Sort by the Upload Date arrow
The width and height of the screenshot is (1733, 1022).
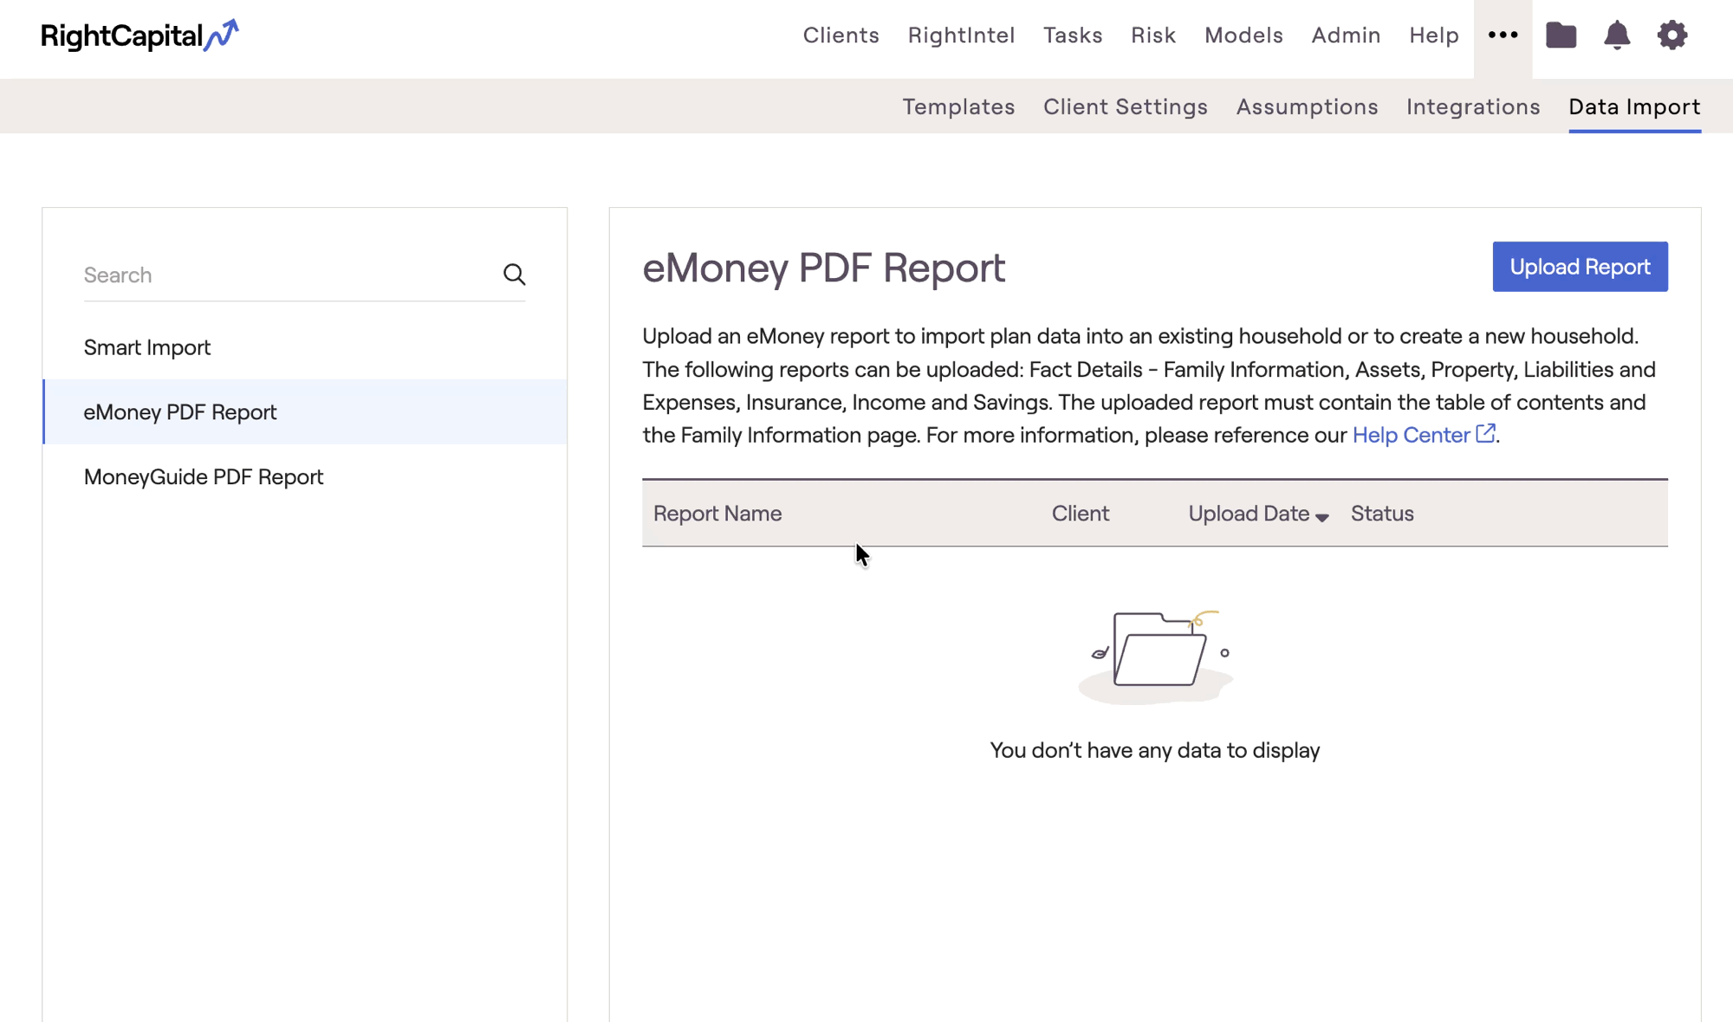tap(1321, 517)
